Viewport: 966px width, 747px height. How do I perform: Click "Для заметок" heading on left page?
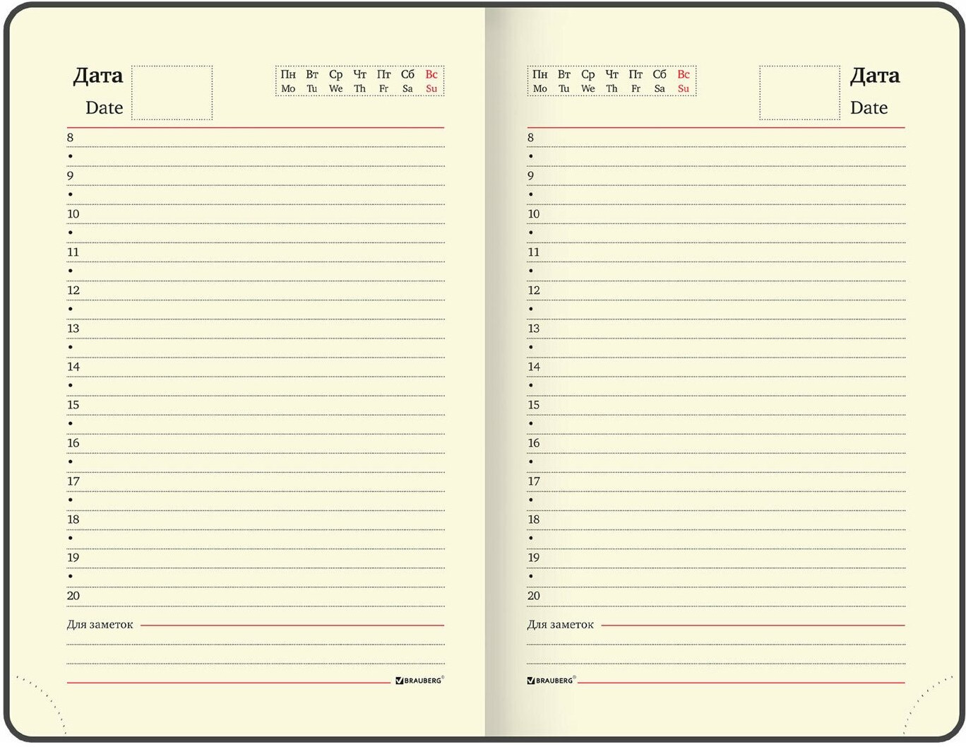point(100,625)
